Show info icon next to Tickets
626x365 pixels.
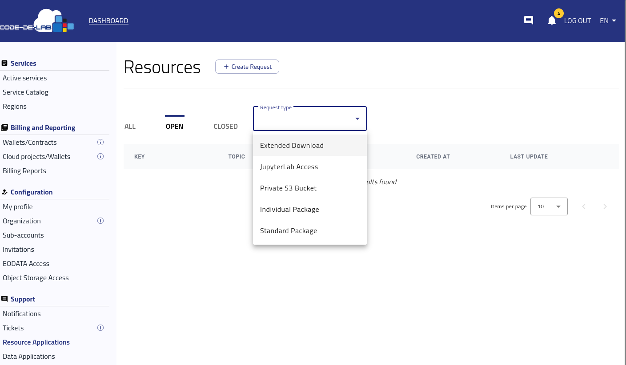[100, 328]
